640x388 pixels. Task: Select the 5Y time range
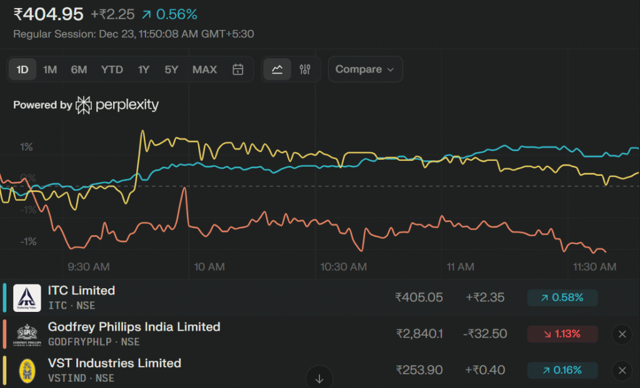click(171, 69)
